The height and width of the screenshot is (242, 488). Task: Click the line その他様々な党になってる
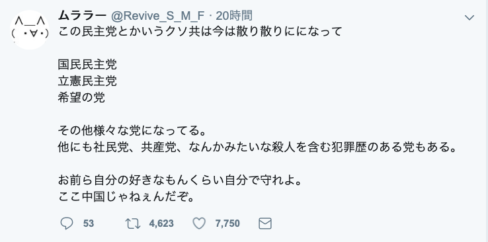click(x=132, y=131)
